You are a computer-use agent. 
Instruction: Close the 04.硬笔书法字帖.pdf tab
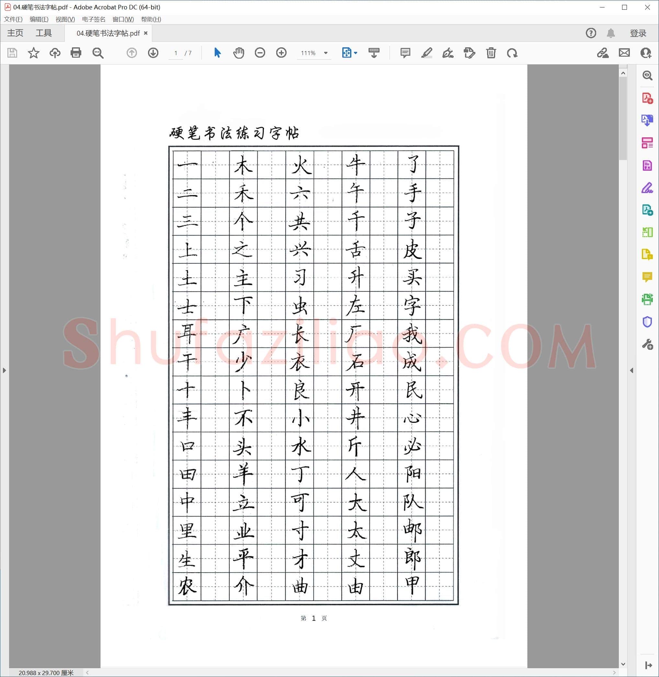[x=146, y=33]
